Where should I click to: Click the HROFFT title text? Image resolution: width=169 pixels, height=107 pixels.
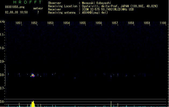click(27, 2)
